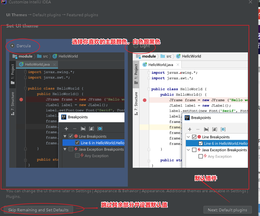This screenshot has height=216, width=260.
Task: Click Java exception lightning icon, Darcula preview
Action: coord(76,149)
